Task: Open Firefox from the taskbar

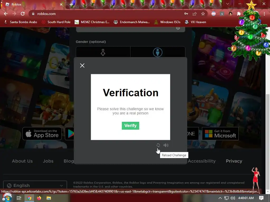Action: coord(39,198)
